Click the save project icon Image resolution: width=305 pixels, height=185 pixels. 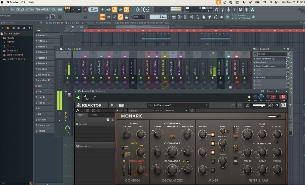coord(240,10)
